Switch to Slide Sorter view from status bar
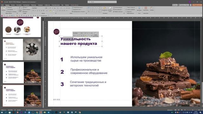The height and width of the screenshot is (114, 203). pos(179,110)
